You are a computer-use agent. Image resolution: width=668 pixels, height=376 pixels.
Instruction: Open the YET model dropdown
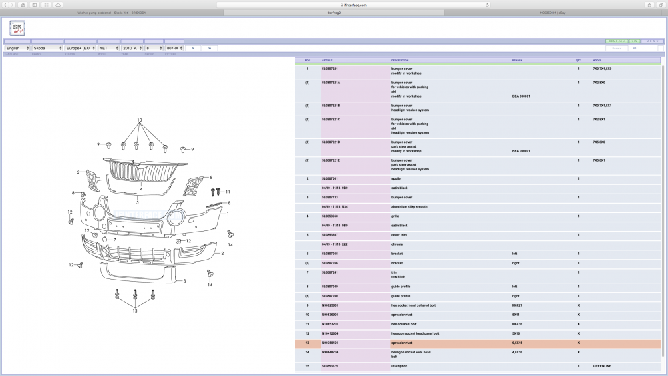coord(109,48)
